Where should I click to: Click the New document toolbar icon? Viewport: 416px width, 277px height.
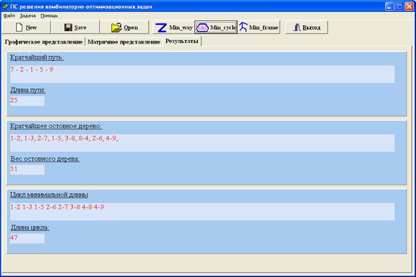pyautogui.click(x=19, y=28)
